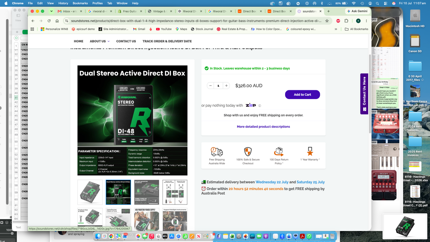
Task: View site information icon in address bar
Action: coord(67,21)
